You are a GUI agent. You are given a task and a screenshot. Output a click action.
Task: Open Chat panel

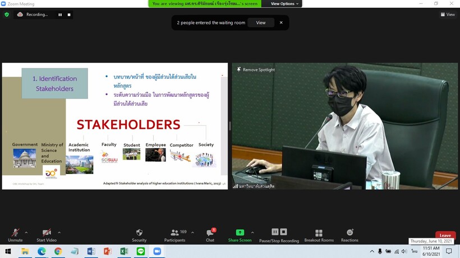pyautogui.click(x=210, y=235)
